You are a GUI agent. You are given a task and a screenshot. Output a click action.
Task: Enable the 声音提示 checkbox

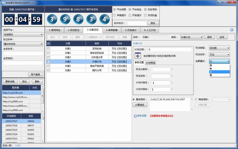[x=115, y=15]
